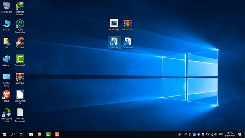
Task: Select the Network desktop icon
Action: tap(7, 61)
